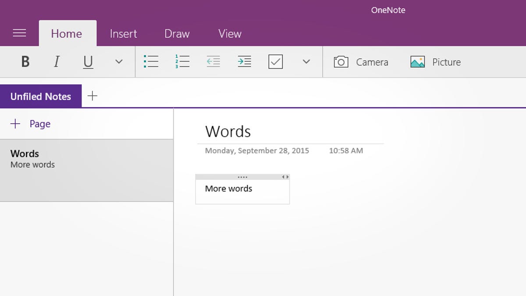This screenshot has width=526, height=296.
Task: Click the date Monday, September 28, 2015
Action: coord(257,151)
